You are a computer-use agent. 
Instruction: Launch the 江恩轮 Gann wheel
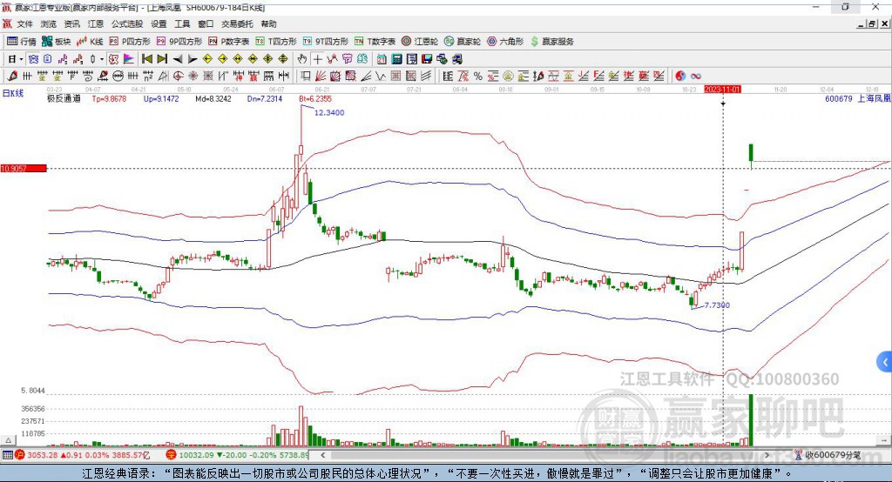click(x=420, y=42)
